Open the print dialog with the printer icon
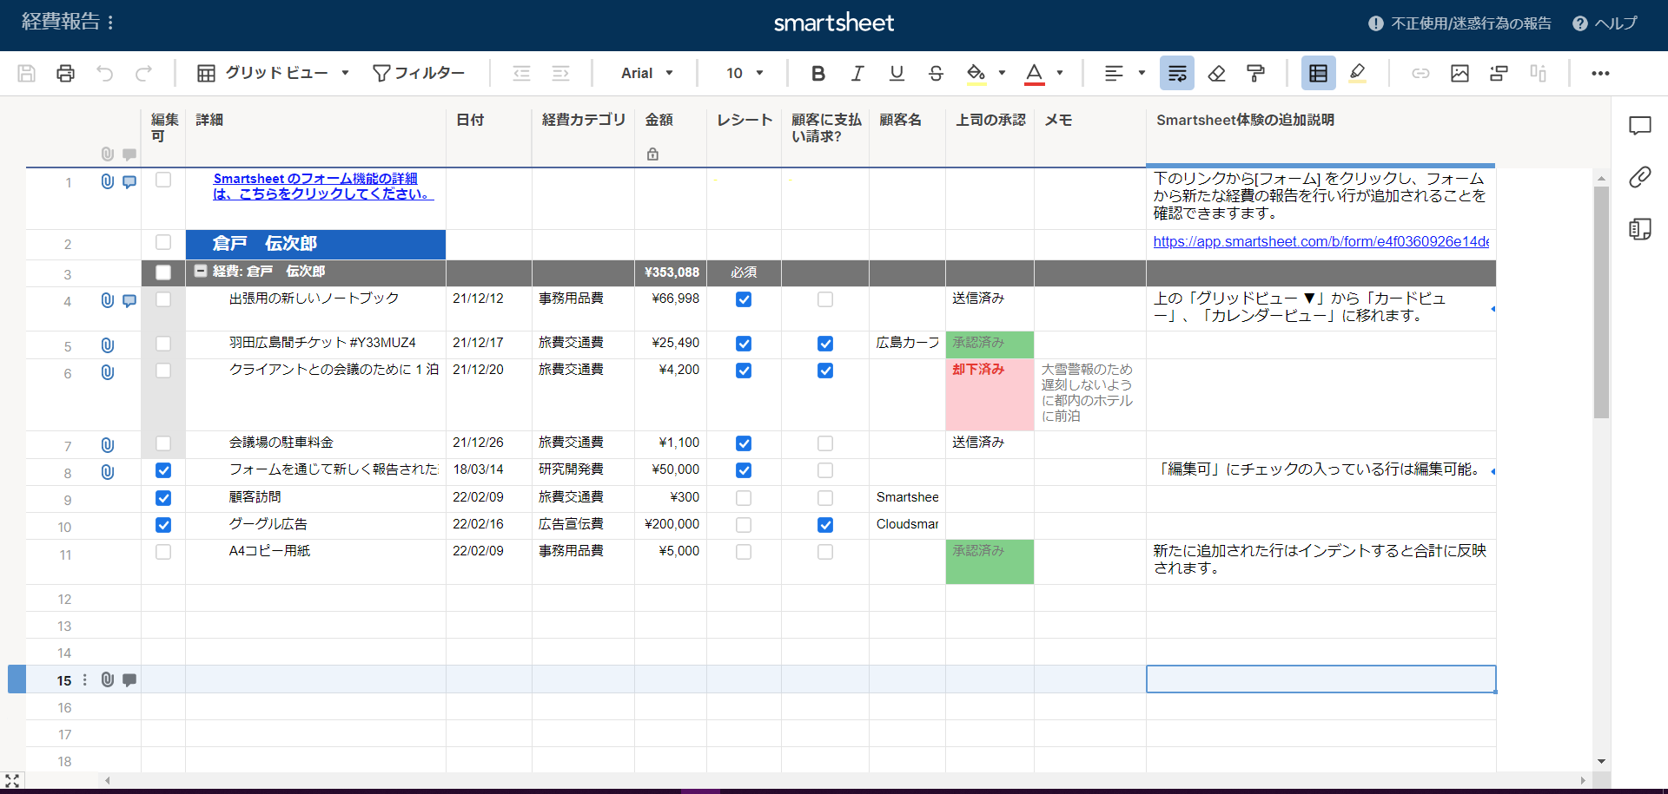This screenshot has width=1668, height=794. tap(65, 73)
